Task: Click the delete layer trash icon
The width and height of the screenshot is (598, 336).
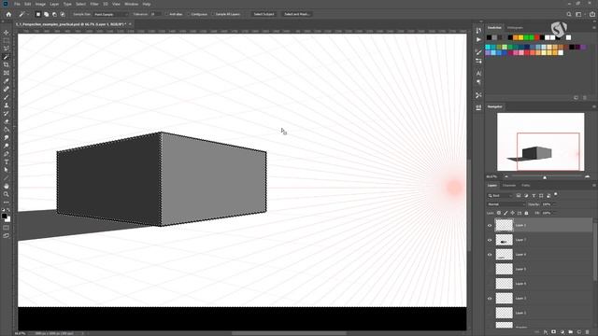Action: (x=587, y=332)
